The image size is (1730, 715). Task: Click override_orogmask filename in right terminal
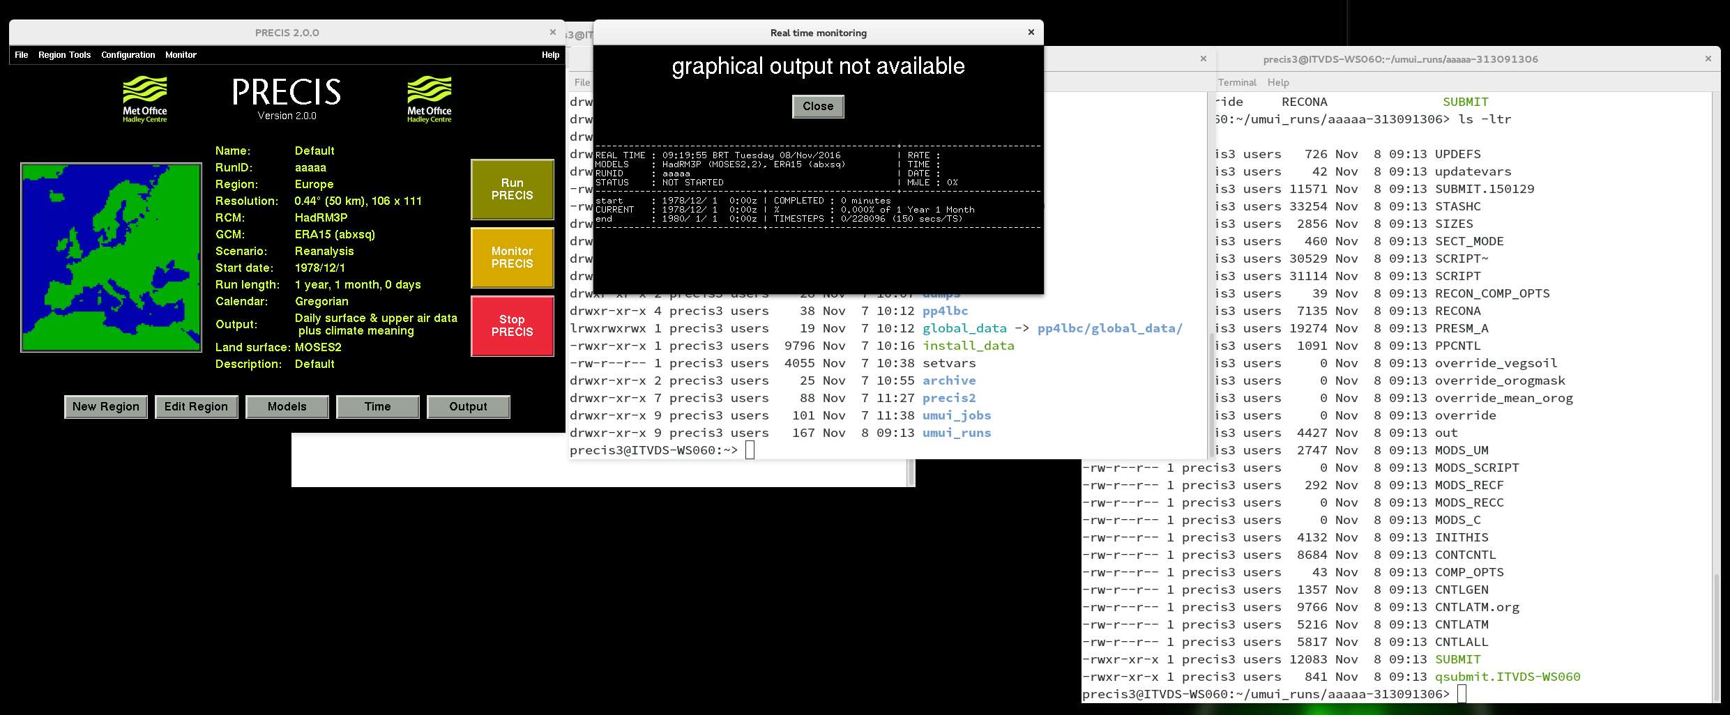tap(1500, 381)
